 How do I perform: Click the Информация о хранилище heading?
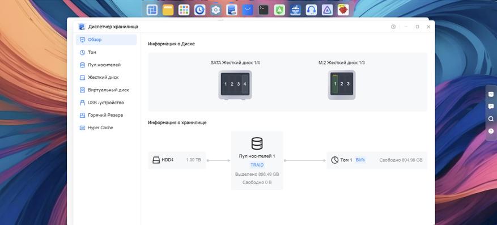pyautogui.click(x=177, y=122)
